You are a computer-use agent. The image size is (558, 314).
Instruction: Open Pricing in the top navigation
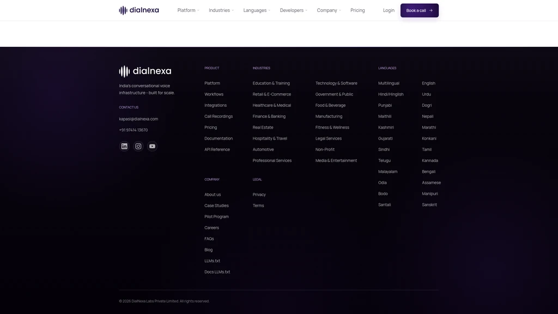pos(357,10)
